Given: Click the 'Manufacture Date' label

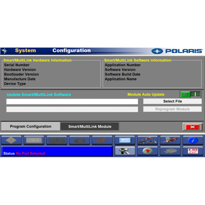Looking at the screenshot, I should [x=20, y=79].
